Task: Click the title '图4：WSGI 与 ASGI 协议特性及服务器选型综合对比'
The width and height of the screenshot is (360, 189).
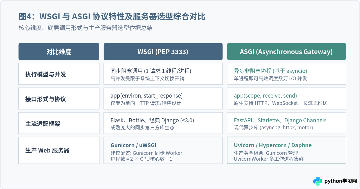Action: click(x=112, y=17)
